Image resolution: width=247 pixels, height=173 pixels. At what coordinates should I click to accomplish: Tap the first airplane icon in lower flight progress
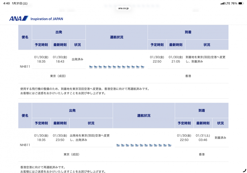click(117, 145)
